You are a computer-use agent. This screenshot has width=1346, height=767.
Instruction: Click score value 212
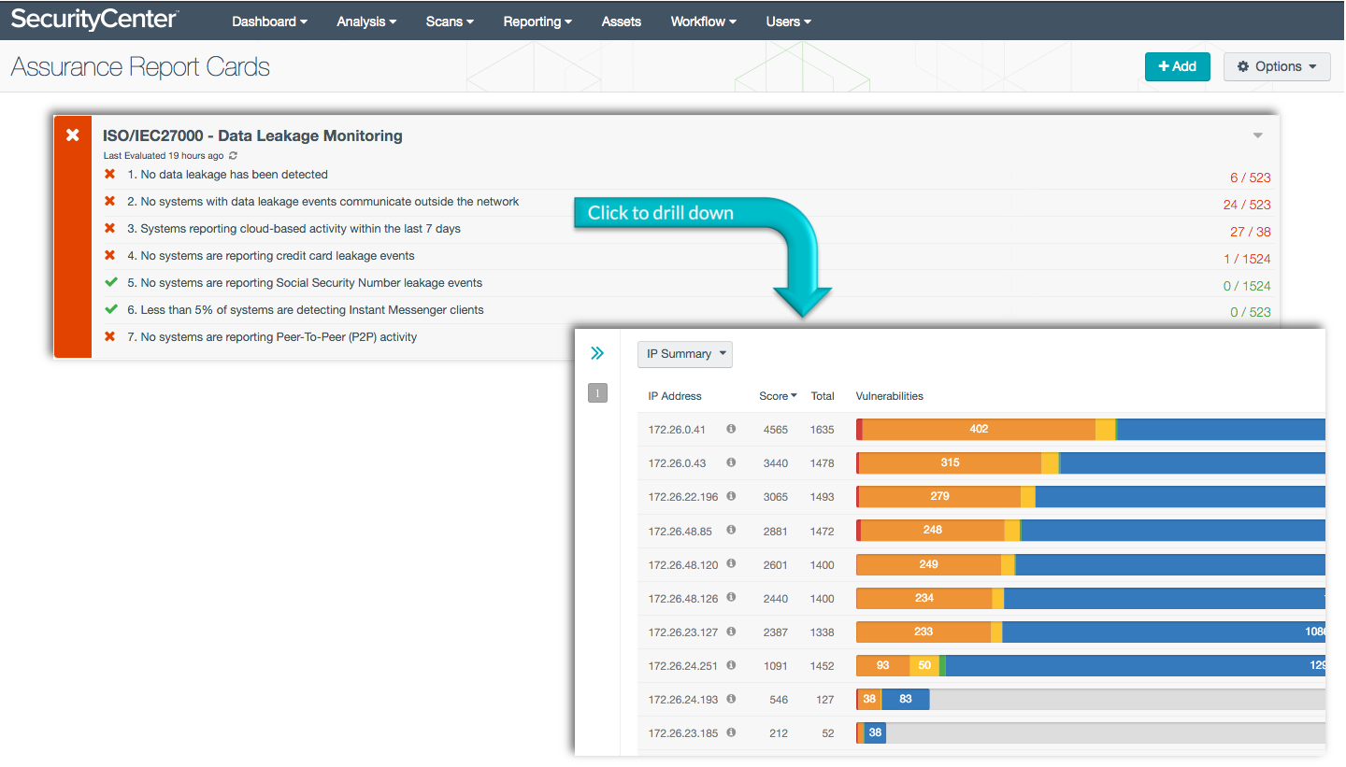point(779,733)
